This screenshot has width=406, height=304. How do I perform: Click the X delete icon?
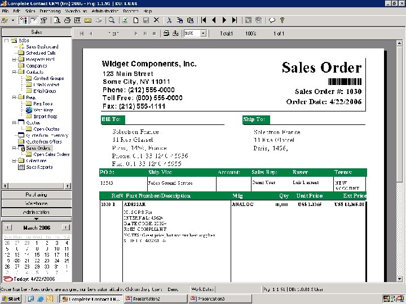(156, 20)
